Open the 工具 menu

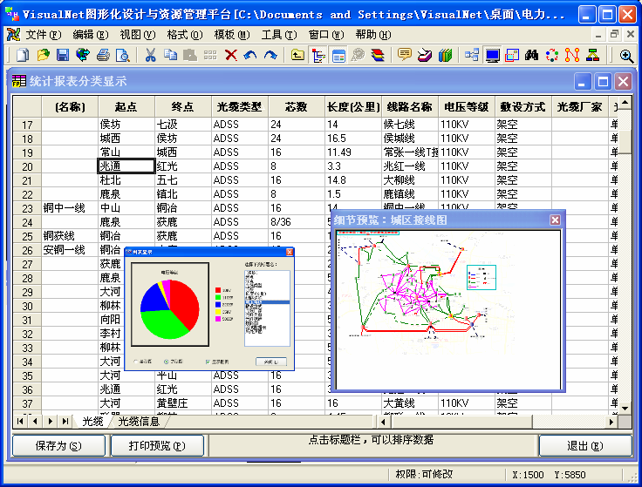click(x=277, y=34)
